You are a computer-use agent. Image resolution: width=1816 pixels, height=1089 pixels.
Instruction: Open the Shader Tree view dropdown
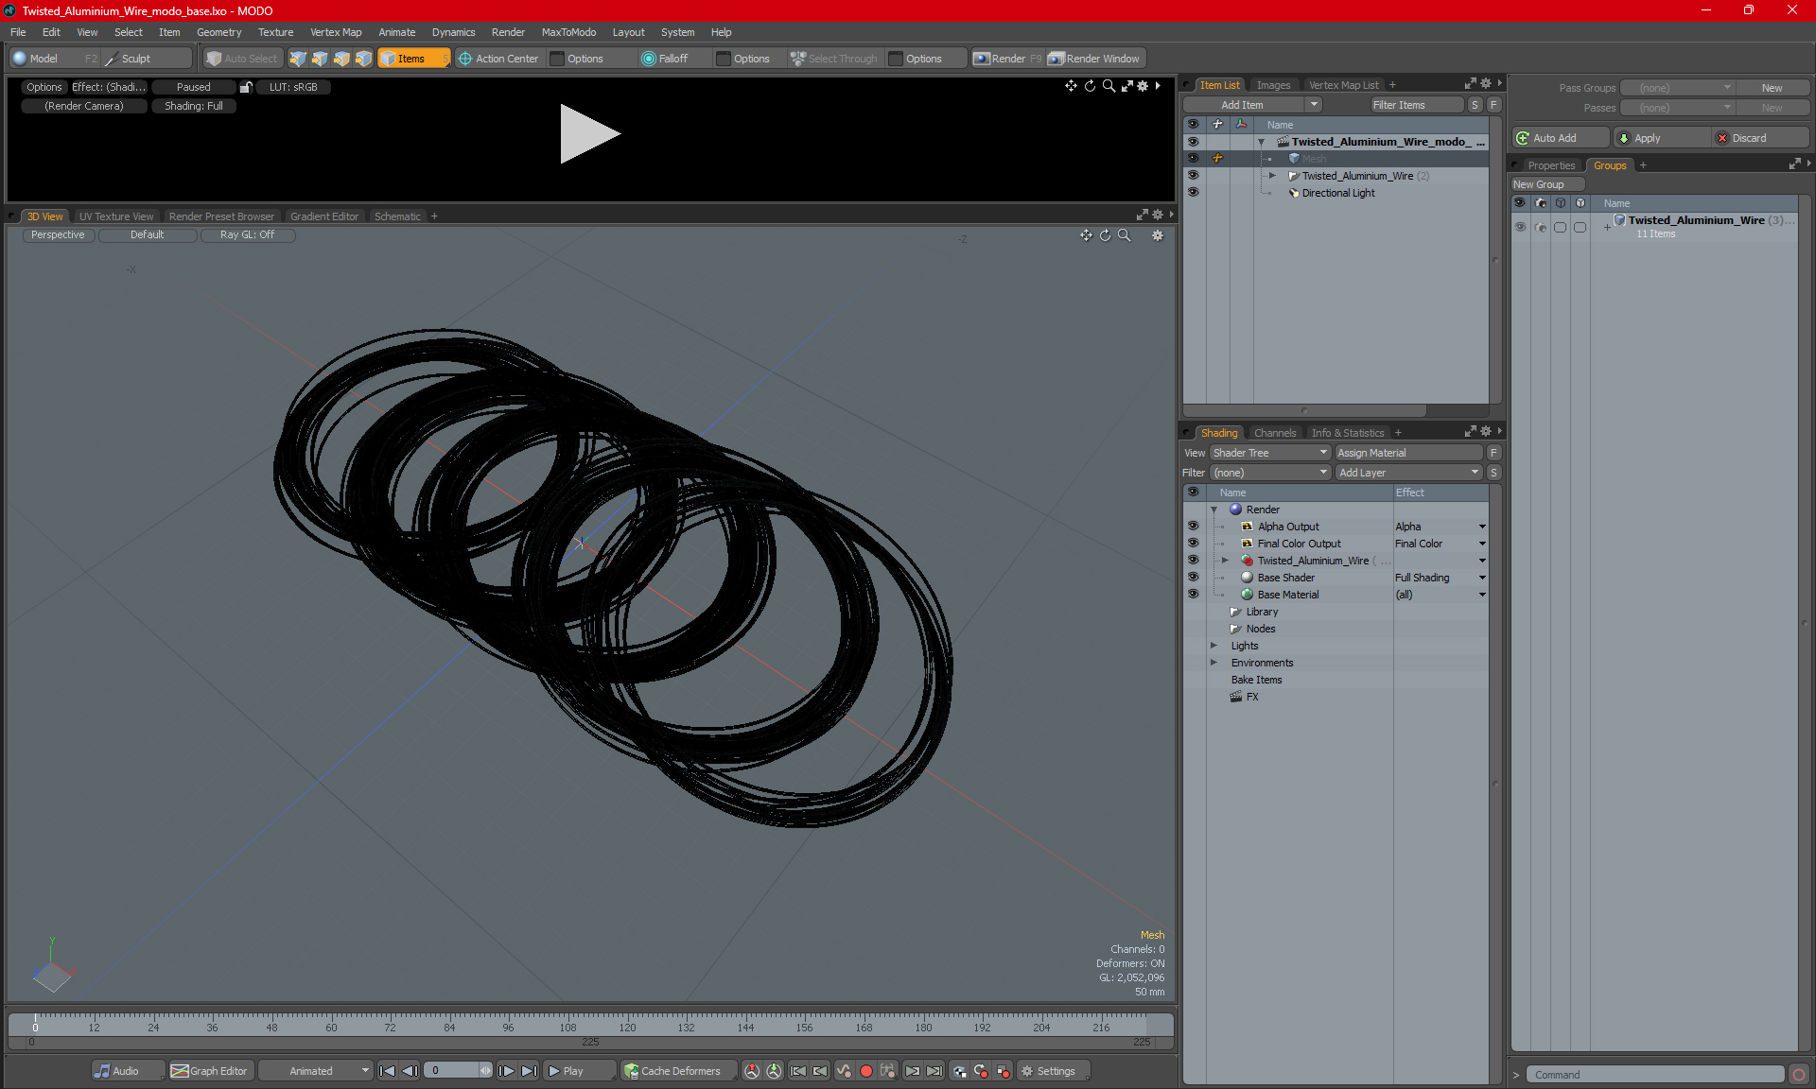coord(1270,453)
